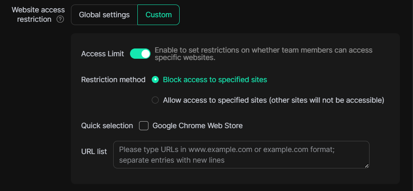
Task: Click the URL list resize handle corner
Action: tap(367, 166)
